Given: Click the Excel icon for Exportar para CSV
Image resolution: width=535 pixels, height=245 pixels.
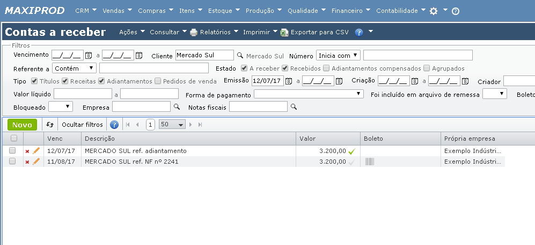Looking at the screenshot, I should pos(284,32).
